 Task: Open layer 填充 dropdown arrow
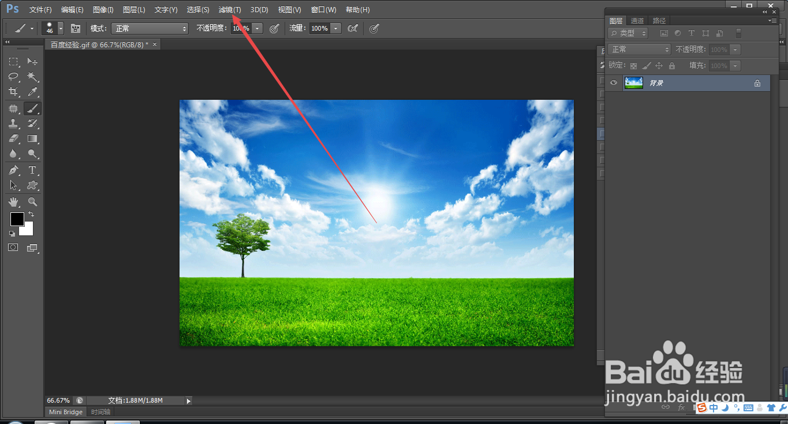735,66
